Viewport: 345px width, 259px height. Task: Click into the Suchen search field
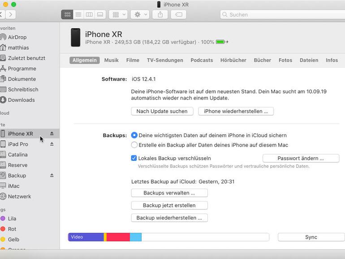click(x=283, y=14)
